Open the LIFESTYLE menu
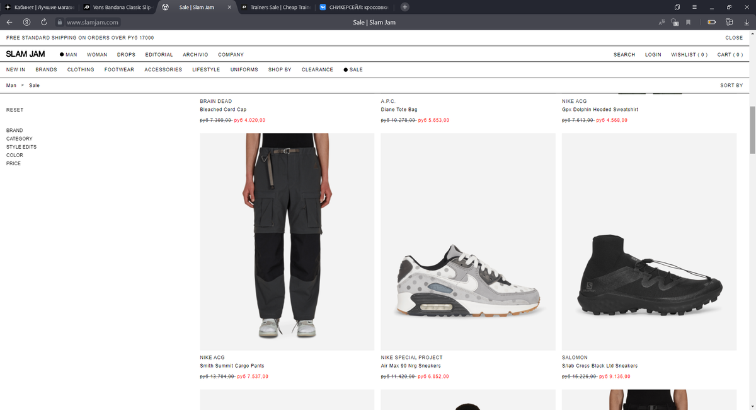Screen dimensions: 756x410 click(206, 70)
